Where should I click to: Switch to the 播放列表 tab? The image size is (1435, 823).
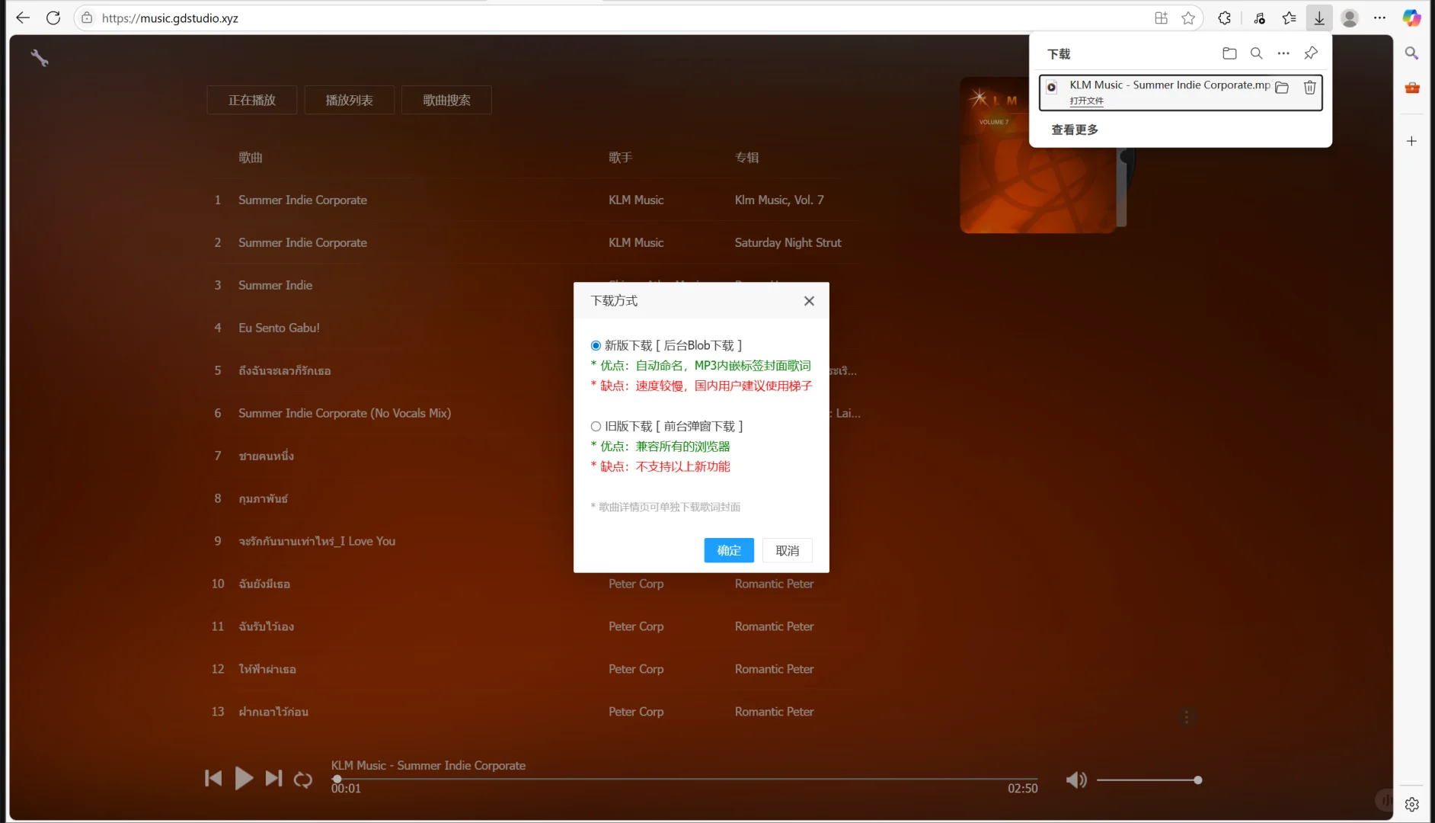click(x=349, y=99)
